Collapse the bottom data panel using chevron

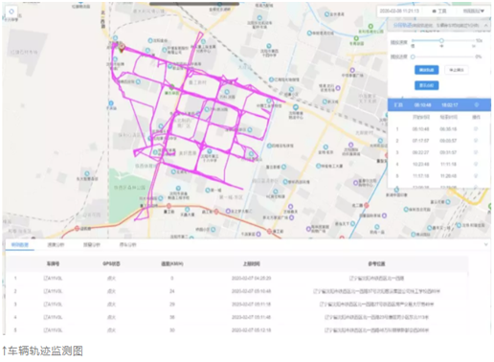coord(485,244)
